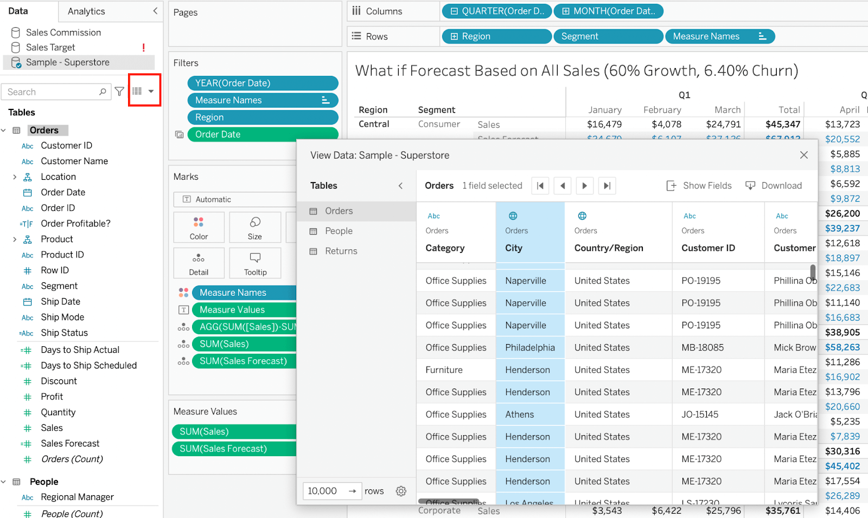The height and width of the screenshot is (518, 868).
Task: Open the Automatic mark type dropdown
Action: (x=235, y=199)
